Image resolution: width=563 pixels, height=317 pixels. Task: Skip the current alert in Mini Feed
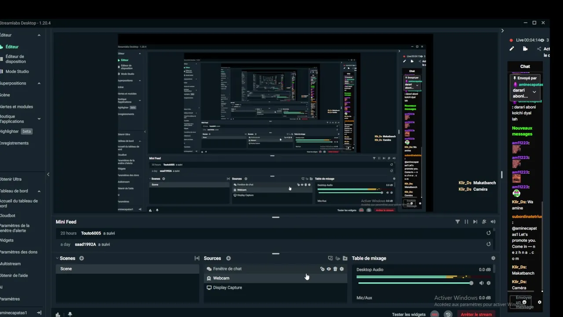(475, 222)
